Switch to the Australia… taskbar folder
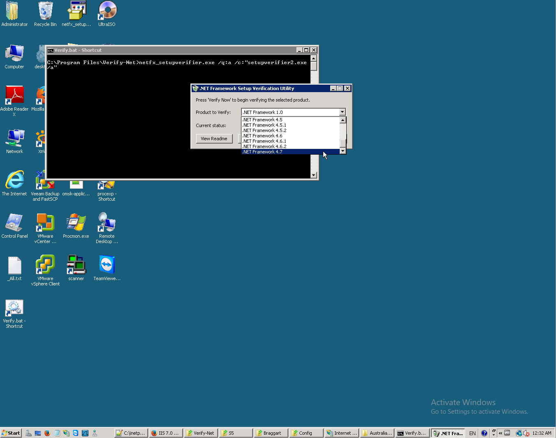Image resolution: width=556 pixels, height=438 pixels. pos(377,433)
